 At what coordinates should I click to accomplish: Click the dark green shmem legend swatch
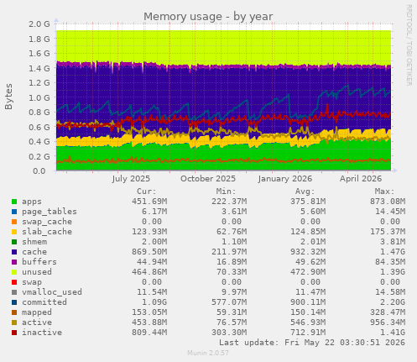[x=14, y=242]
